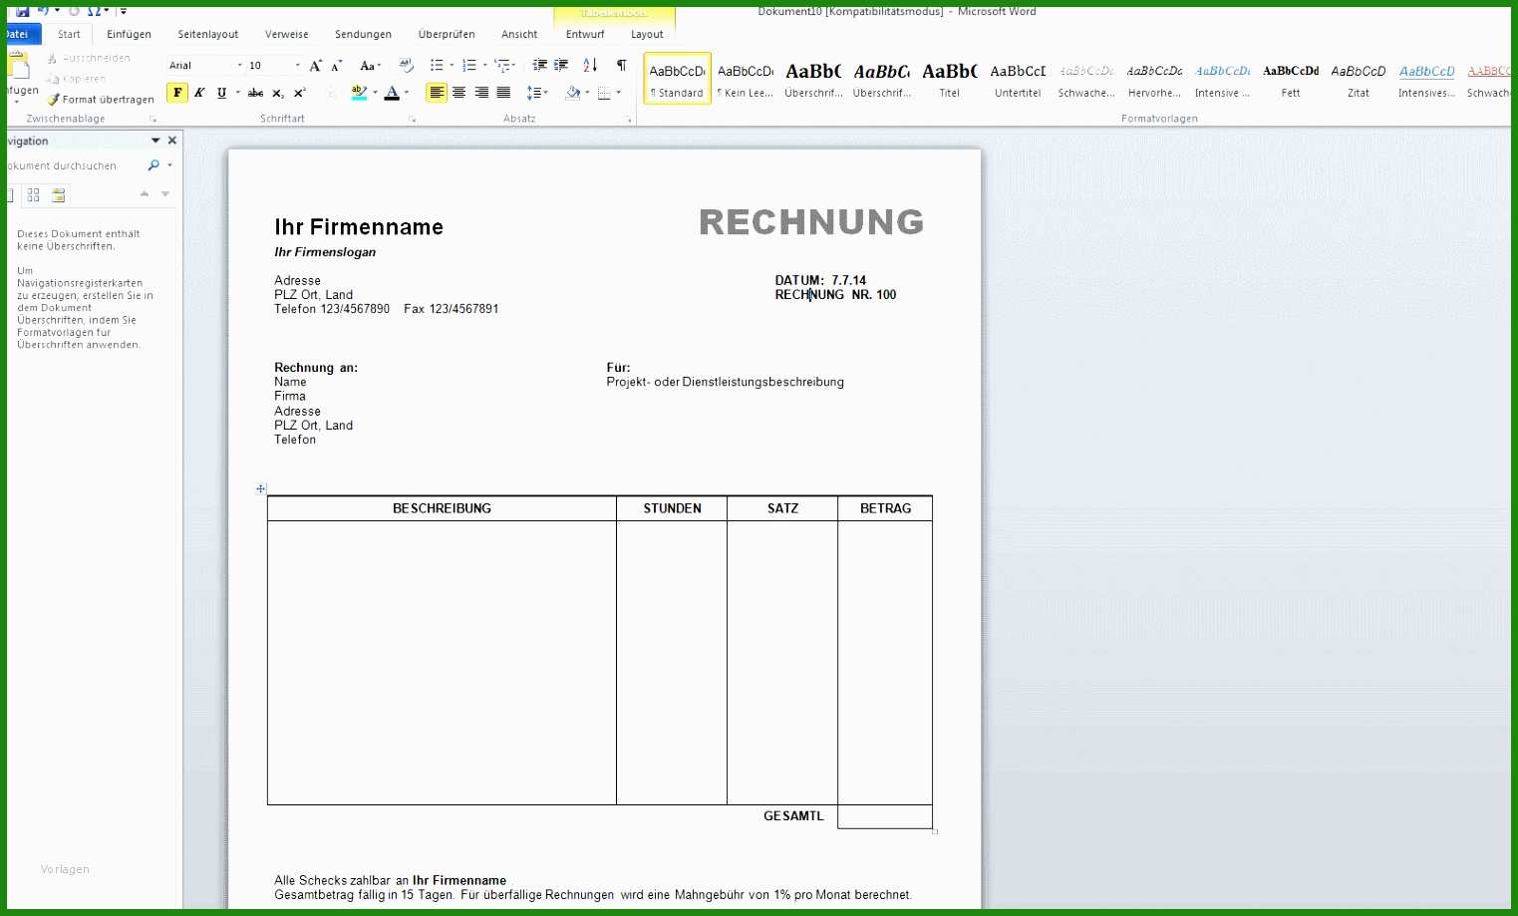Click the Format übertragen brush

click(x=100, y=100)
